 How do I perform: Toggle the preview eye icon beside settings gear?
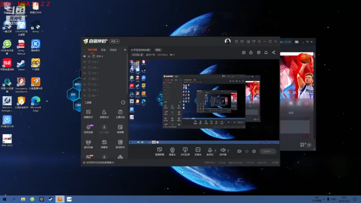coord(247,151)
